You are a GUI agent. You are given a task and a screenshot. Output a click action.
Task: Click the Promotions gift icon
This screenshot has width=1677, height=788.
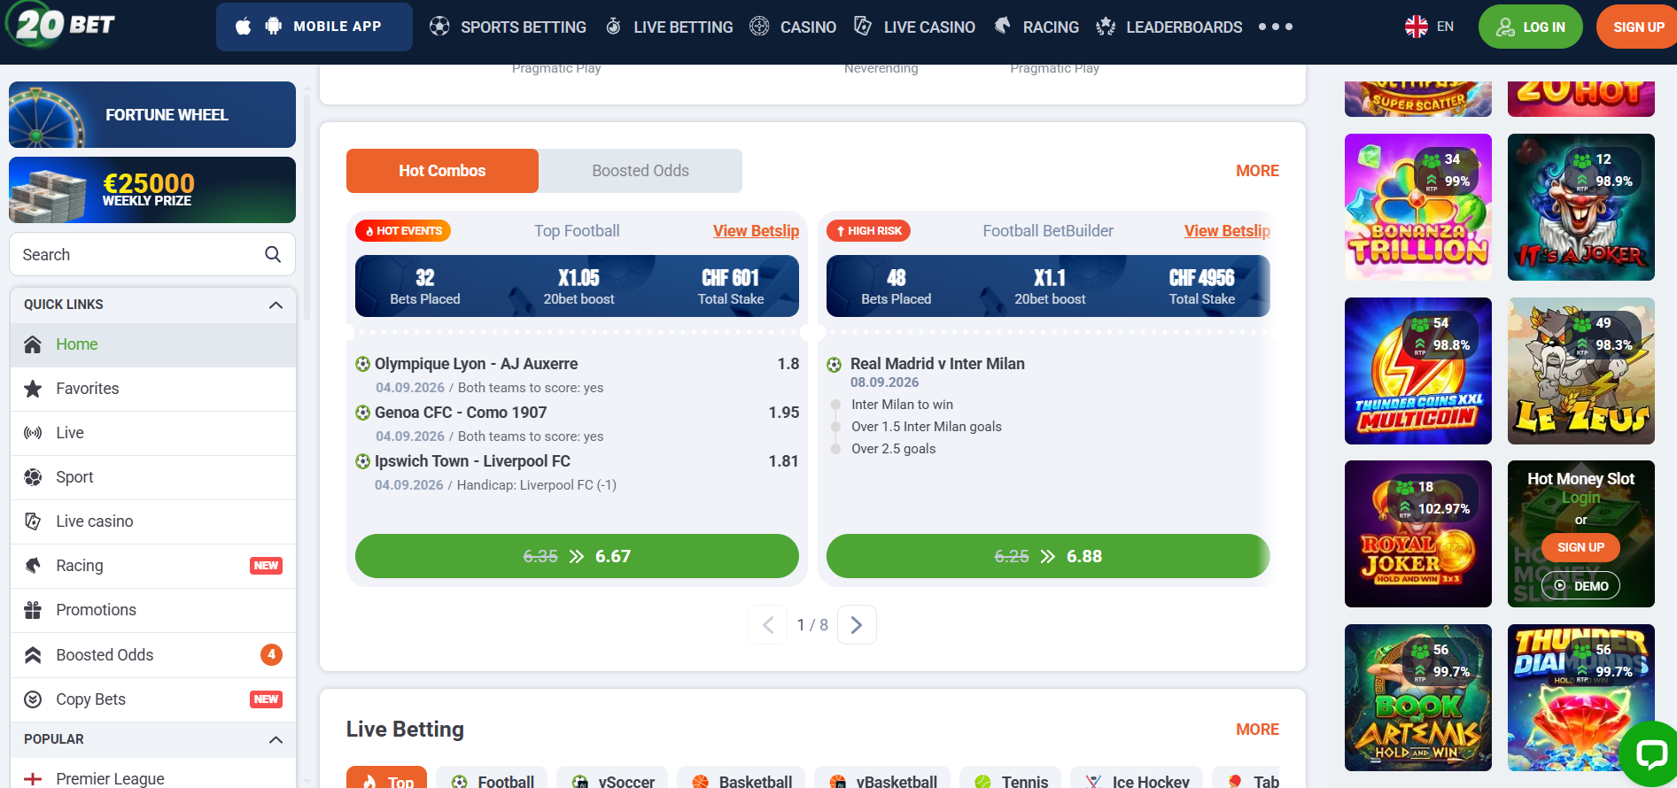33,610
